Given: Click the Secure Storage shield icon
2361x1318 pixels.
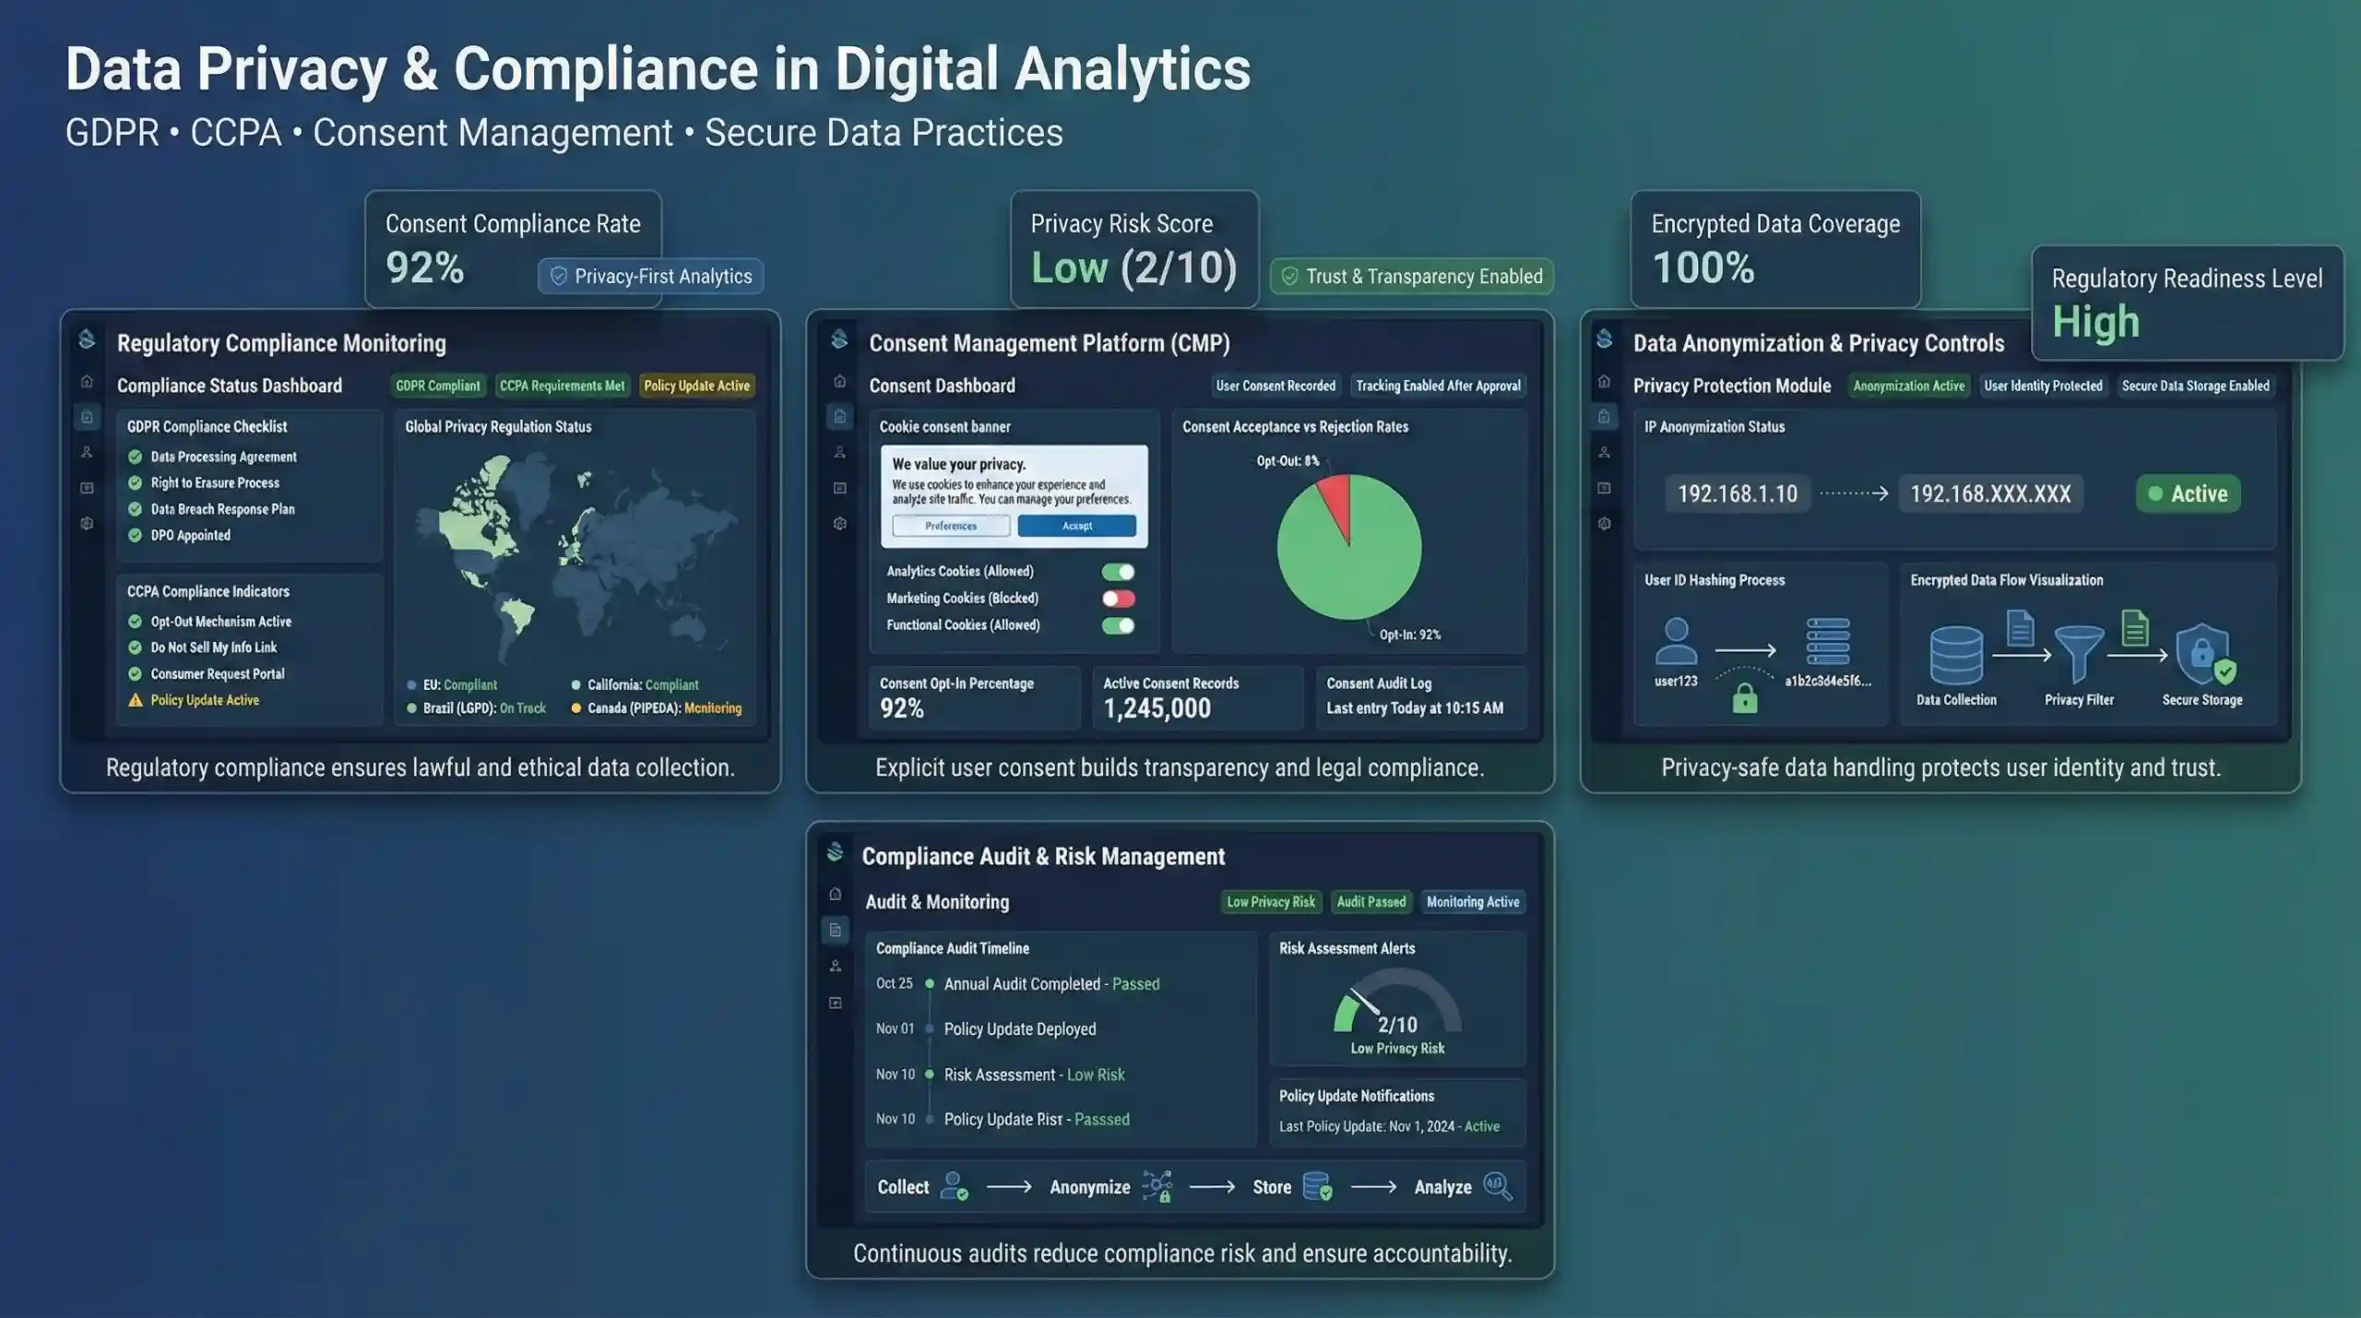Looking at the screenshot, I should pyautogui.click(x=2202, y=654).
